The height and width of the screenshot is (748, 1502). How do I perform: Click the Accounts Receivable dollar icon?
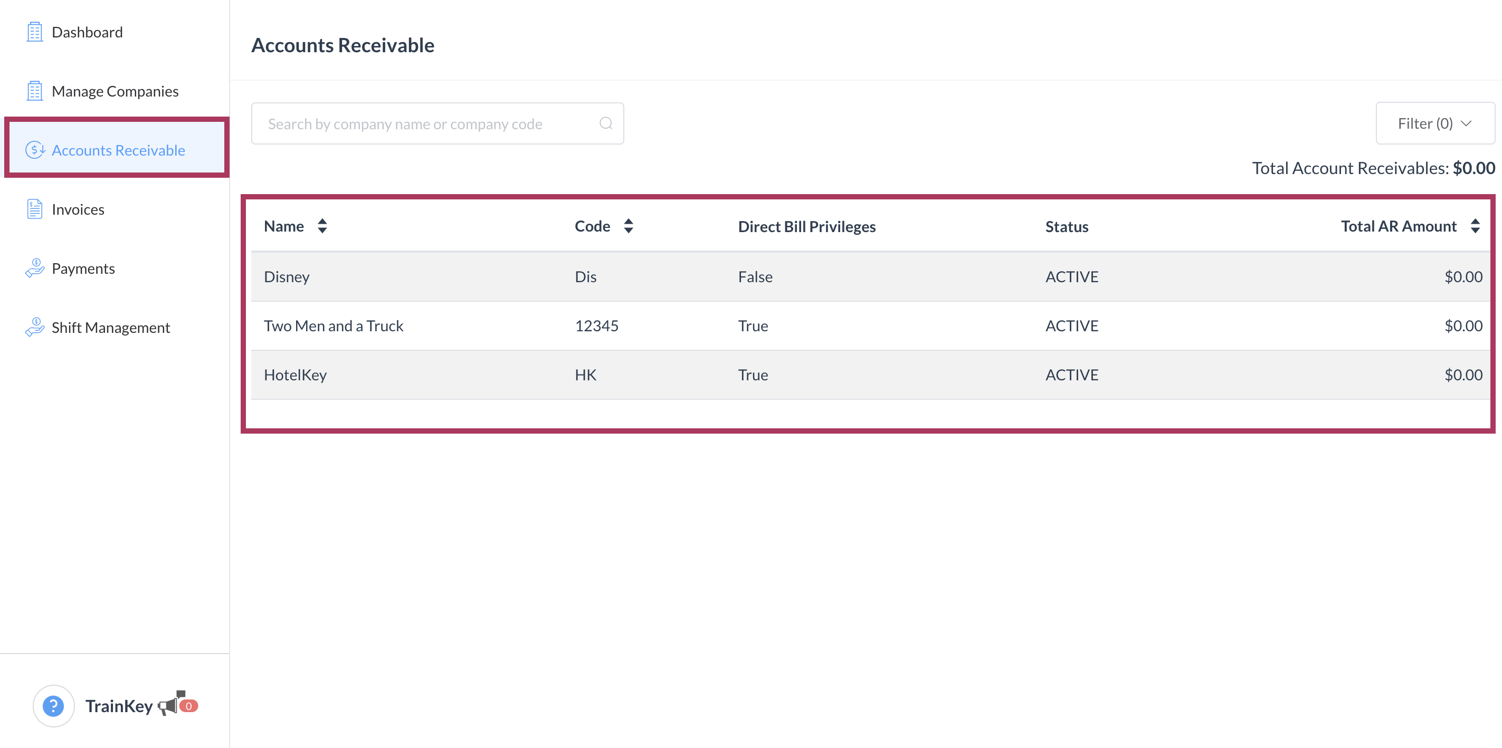point(35,150)
